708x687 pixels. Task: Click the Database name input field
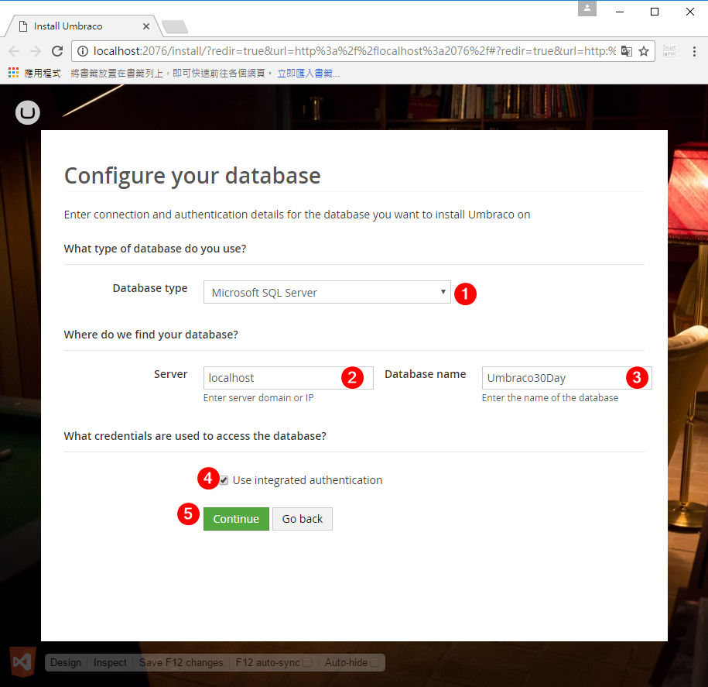(566, 378)
